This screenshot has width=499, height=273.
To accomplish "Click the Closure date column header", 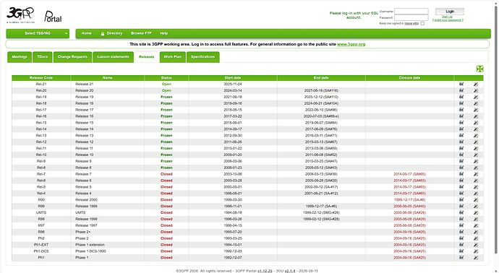I will point(409,78).
